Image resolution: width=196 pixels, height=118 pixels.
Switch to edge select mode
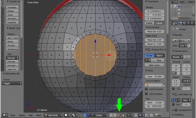click(115, 115)
